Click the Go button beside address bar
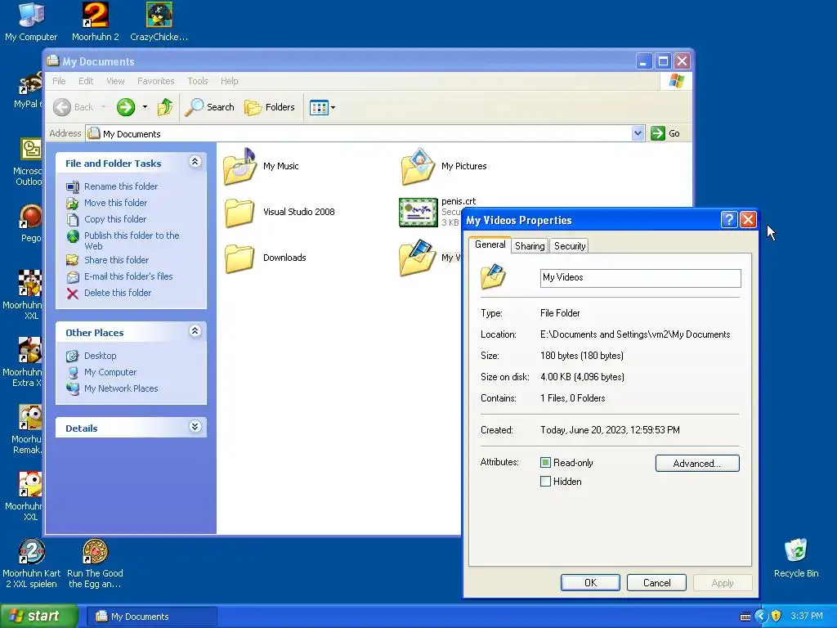The height and width of the screenshot is (628, 837). pyautogui.click(x=665, y=133)
